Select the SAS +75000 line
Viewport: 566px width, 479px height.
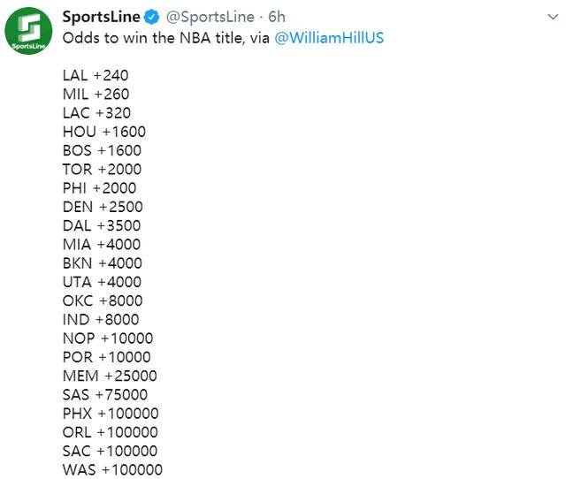tap(105, 394)
